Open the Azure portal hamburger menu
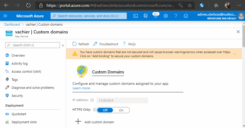This screenshot has height=128, width=245. (x=5, y=16)
